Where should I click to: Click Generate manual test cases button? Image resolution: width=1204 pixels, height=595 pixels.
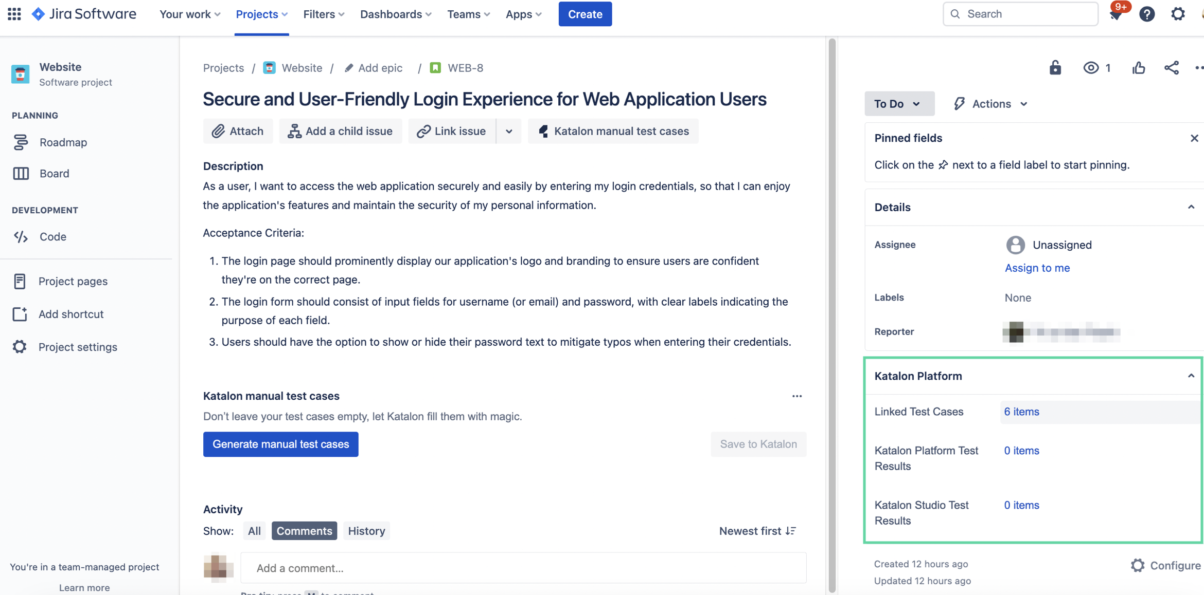tap(280, 443)
